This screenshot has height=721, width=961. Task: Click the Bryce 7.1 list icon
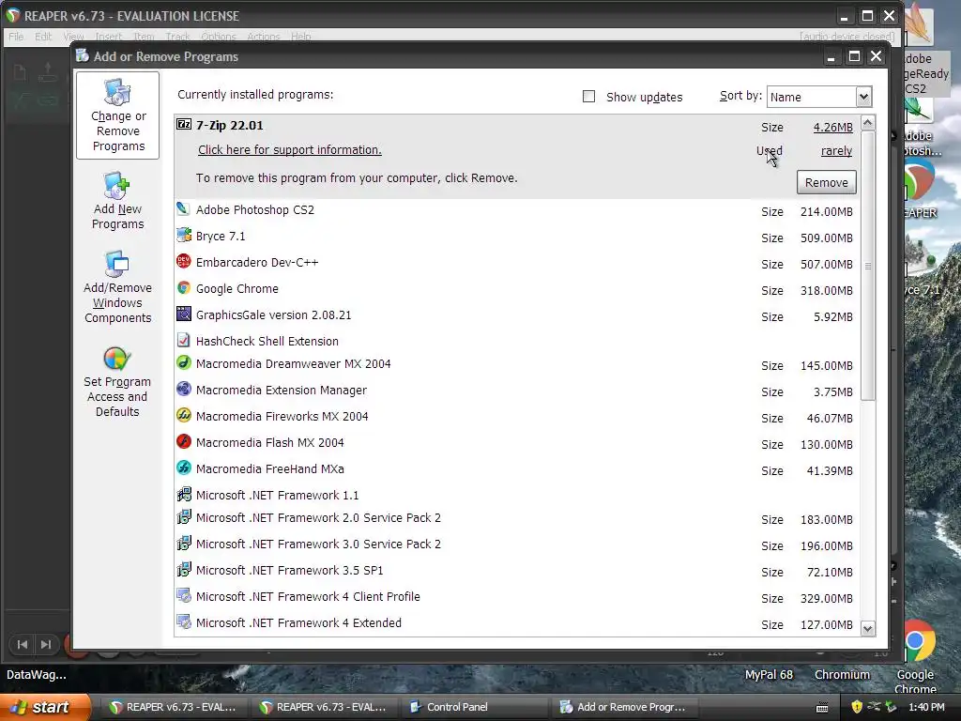pos(183,236)
